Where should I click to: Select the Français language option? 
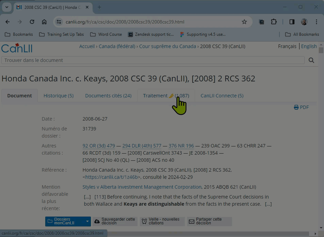(x=287, y=46)
